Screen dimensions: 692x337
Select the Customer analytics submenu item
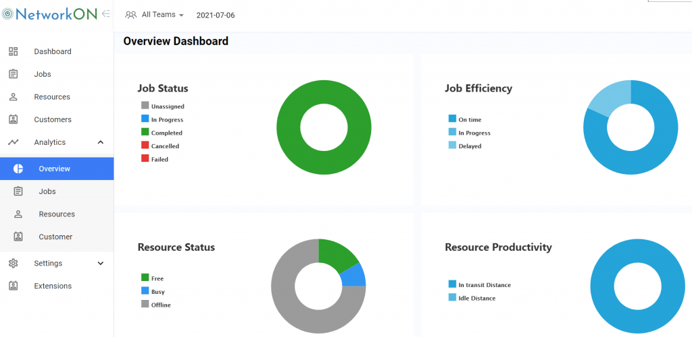55,237
